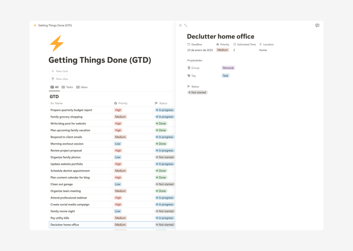Click the Location pin icon

point(261,45)
